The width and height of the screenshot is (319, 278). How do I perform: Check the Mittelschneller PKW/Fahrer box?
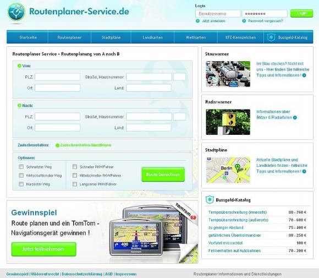click(x=75, y=176)
